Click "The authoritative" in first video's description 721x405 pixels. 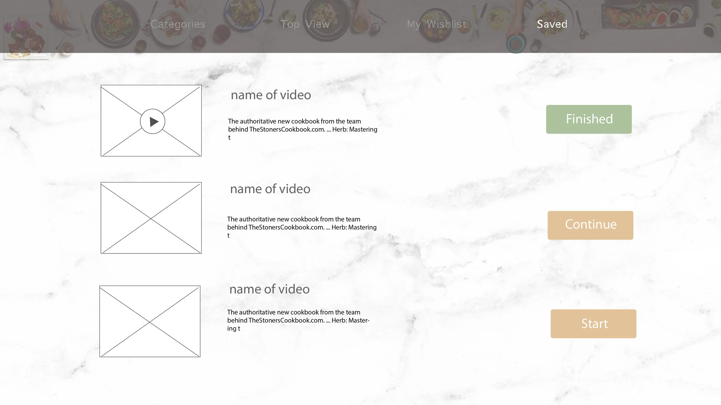(251, 121)
